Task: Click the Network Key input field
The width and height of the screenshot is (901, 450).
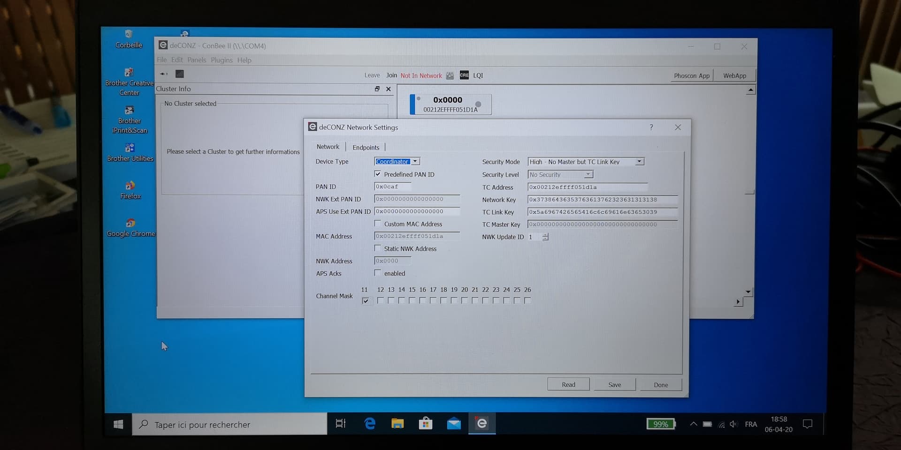Action: [603, 199]
